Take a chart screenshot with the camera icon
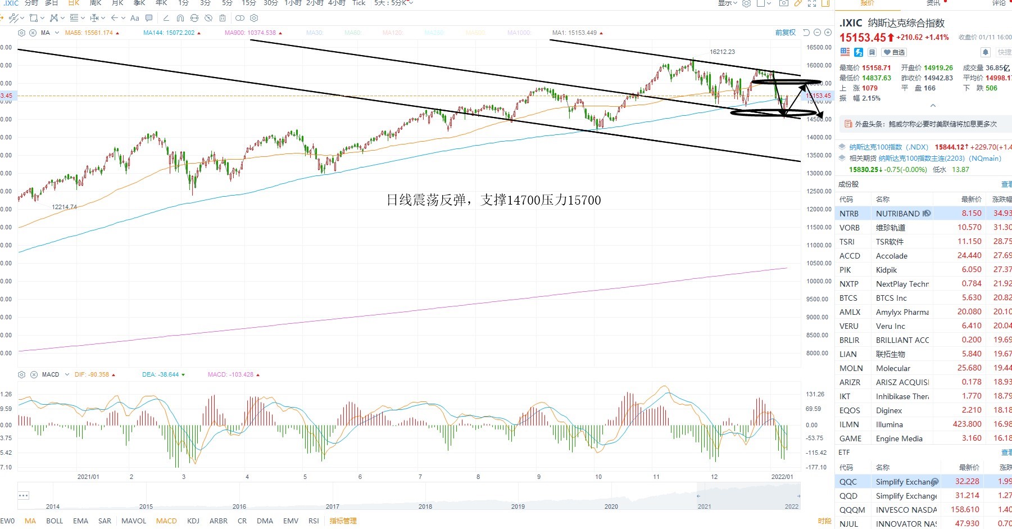This screenshot has height=529, width=1012. (783, 3)
